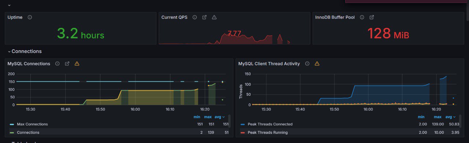
Task: Sort the MySQL Connections legend by min
Action: click(x=197, y=117)
